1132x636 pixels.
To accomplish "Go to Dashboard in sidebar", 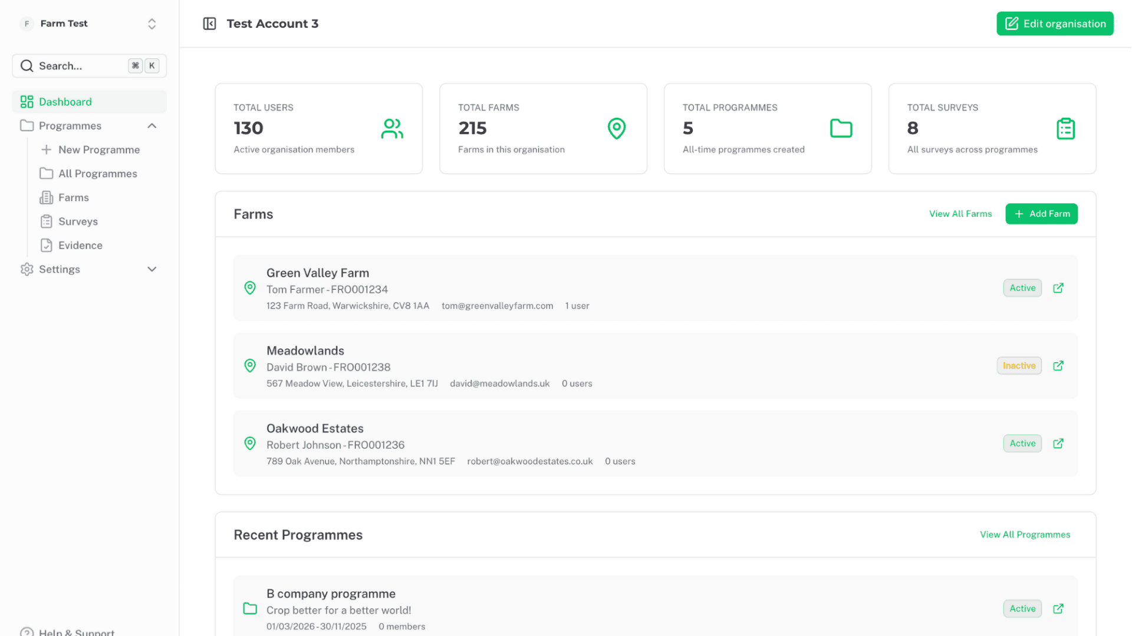I will 65,102.
